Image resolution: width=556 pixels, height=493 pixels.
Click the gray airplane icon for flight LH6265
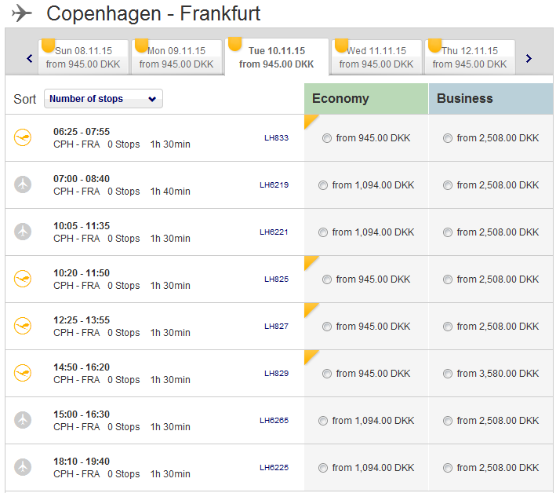pos(23,421)
